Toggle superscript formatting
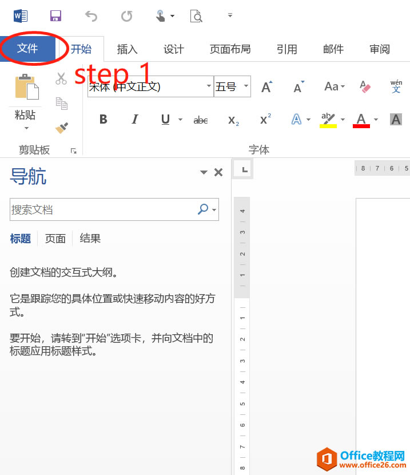 [265, 120]
